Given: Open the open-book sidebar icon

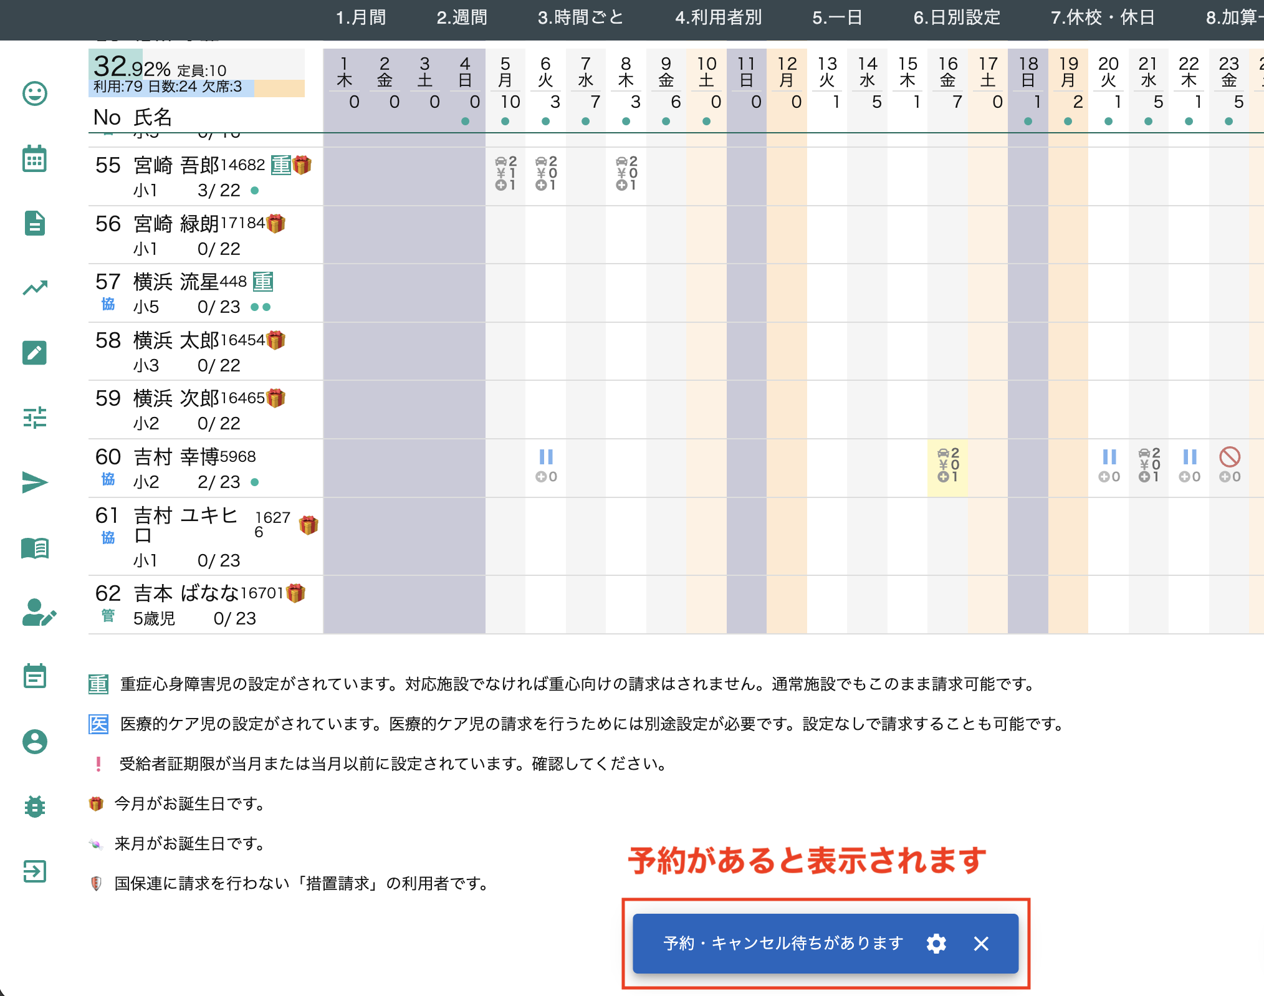Looking at the screenshot, I should tap(35, 548).
